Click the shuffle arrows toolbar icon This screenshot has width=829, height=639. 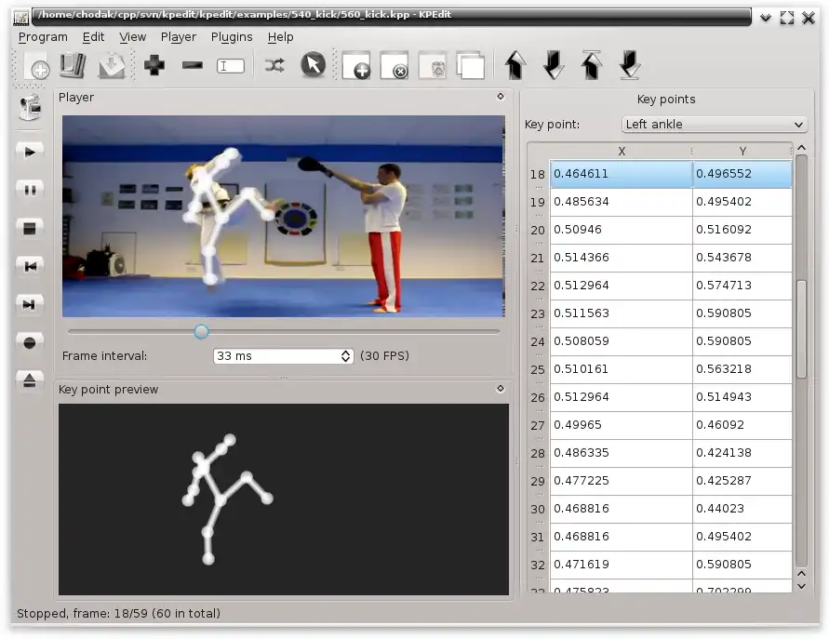click(x=274, y=66)
